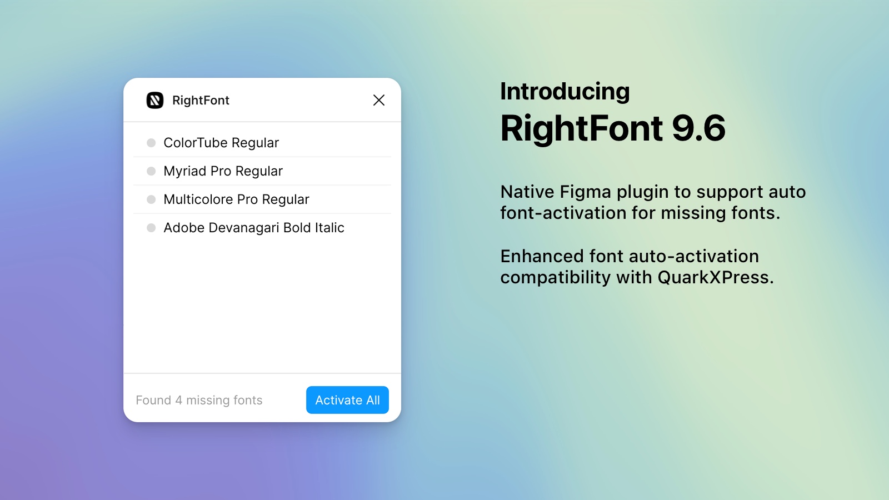The image size is (889, 500).
Task: Click the RightFont logo icon
Action: point(155,100)
